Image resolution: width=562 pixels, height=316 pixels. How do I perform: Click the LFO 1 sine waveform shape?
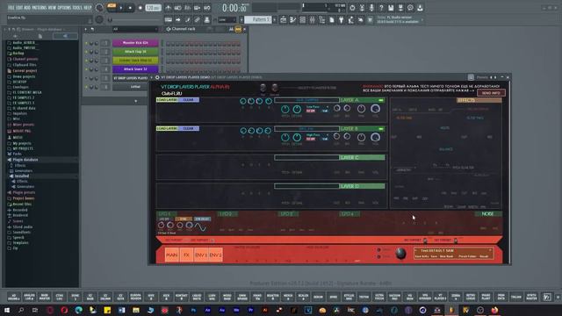pyautogui.click(x=200, y=227)
